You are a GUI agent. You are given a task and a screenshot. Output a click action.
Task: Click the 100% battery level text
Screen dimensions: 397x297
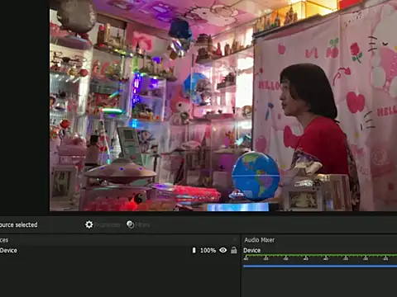click(208, 250)
